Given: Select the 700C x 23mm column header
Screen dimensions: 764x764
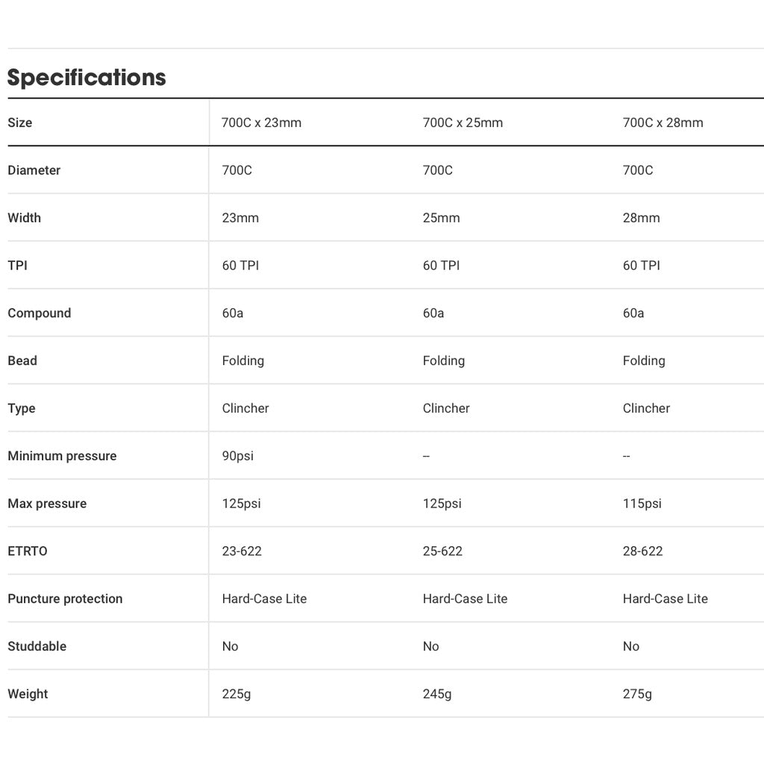Looking at the screenshot, I should (261, 122).
